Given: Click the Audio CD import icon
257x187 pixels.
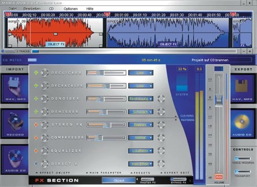Looking at the screenshot, I should coord(15,160).
